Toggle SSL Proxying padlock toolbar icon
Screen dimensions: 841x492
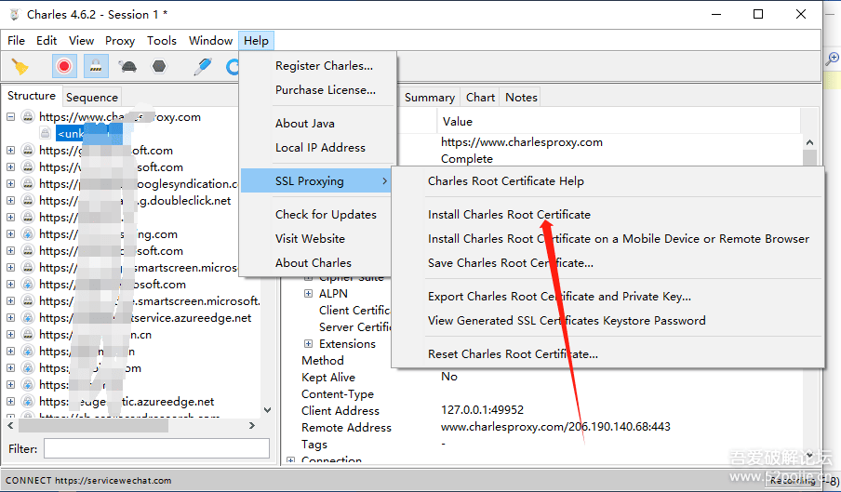point(96,66)
